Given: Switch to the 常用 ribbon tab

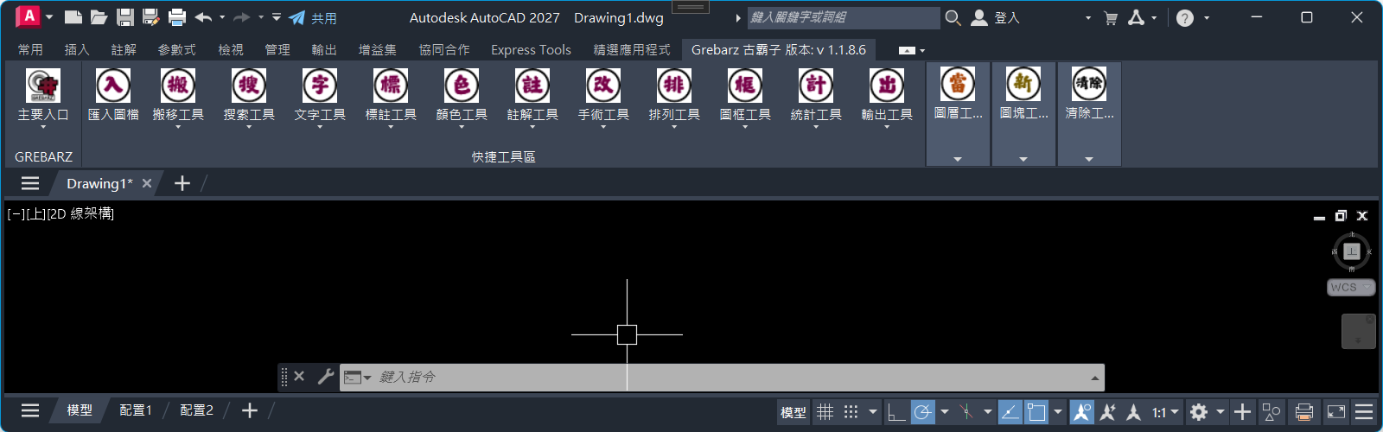Looking at the screenshot, I should pyautogui.click(x=30, y=50).
